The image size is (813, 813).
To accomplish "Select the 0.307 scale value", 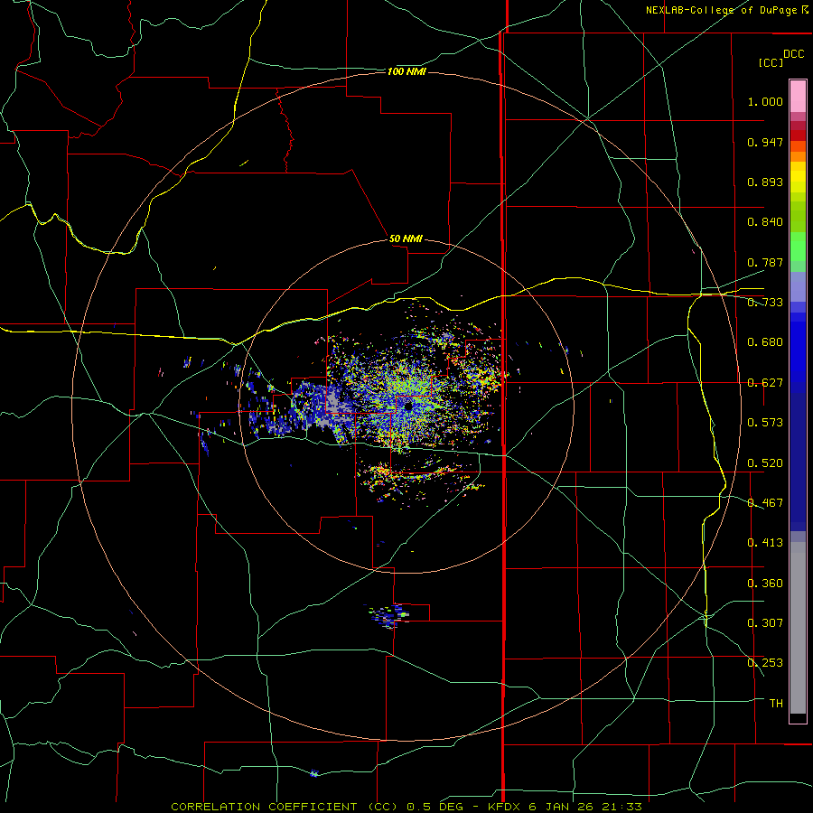I will pos(765,623).
